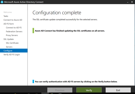The image size is (135, 94).
Task: Select Federation Servers step
Action: click(x=14, y=31)
